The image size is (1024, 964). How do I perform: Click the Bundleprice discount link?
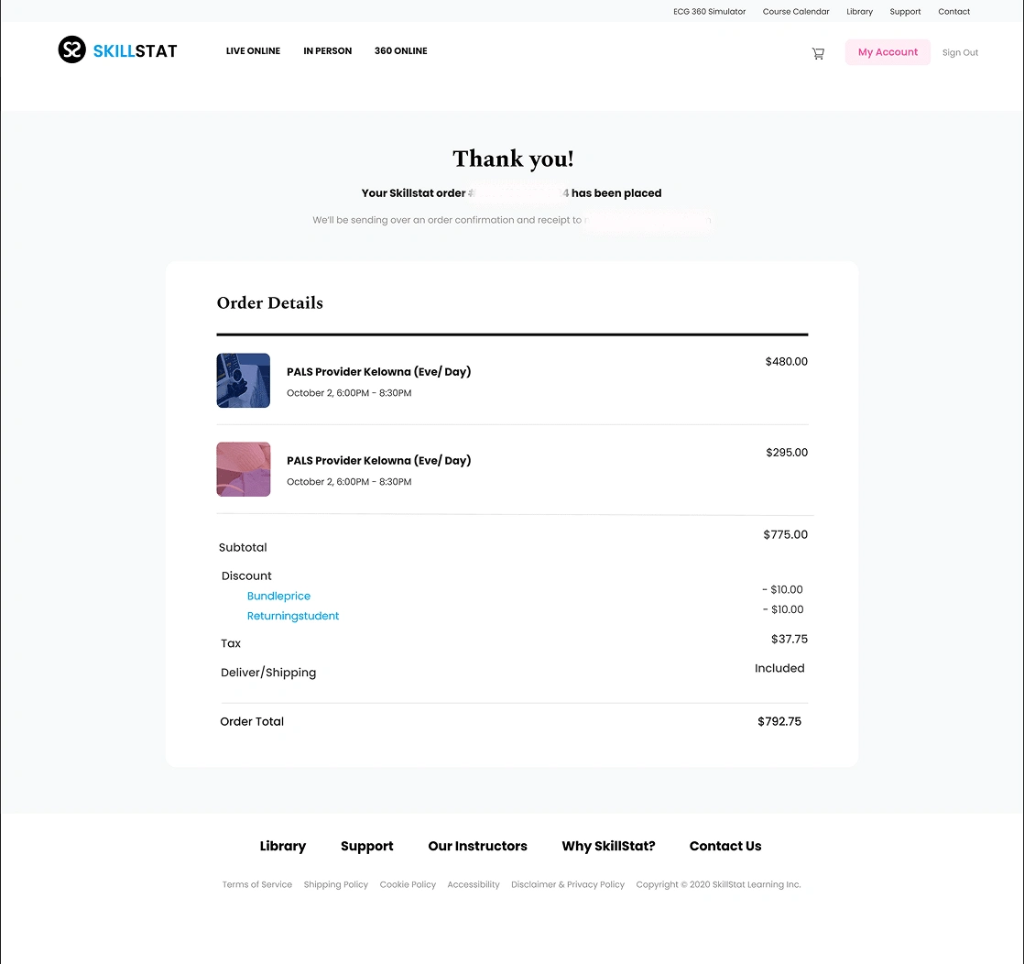click(278, 596)
